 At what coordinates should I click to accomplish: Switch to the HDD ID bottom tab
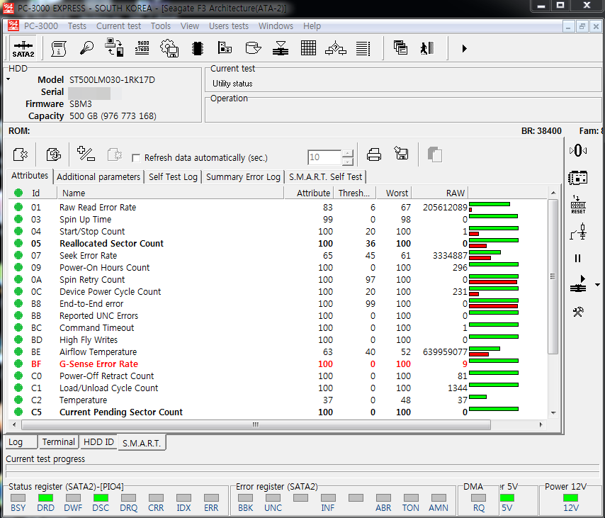coord(98,442)
